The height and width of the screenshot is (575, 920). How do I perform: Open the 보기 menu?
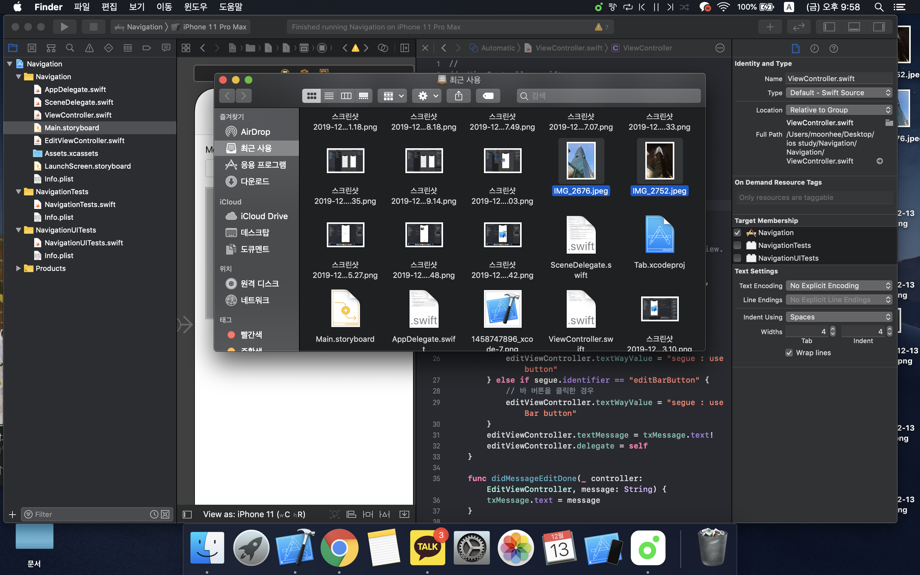(x=136, y=7)
